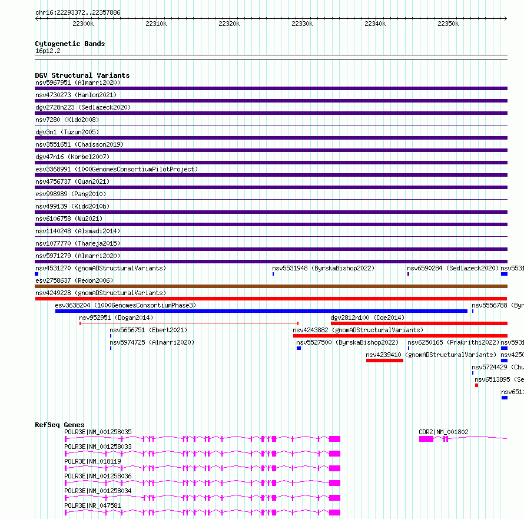The width and height of the screenshot is (524, 519).
Task: Click the 22350k ruler label
Action: click(x=448, y=24)
